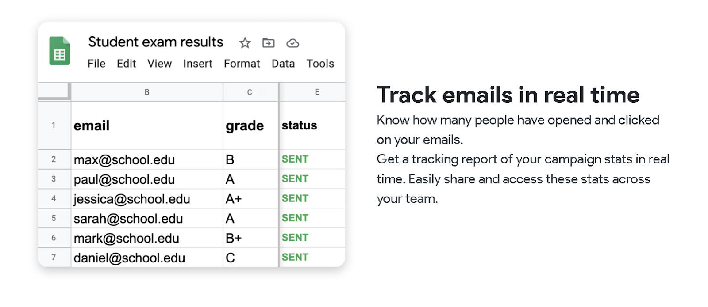The image size is (708, 307).
Task: Click the Student exam results title
Action: (x=156, y=42)
